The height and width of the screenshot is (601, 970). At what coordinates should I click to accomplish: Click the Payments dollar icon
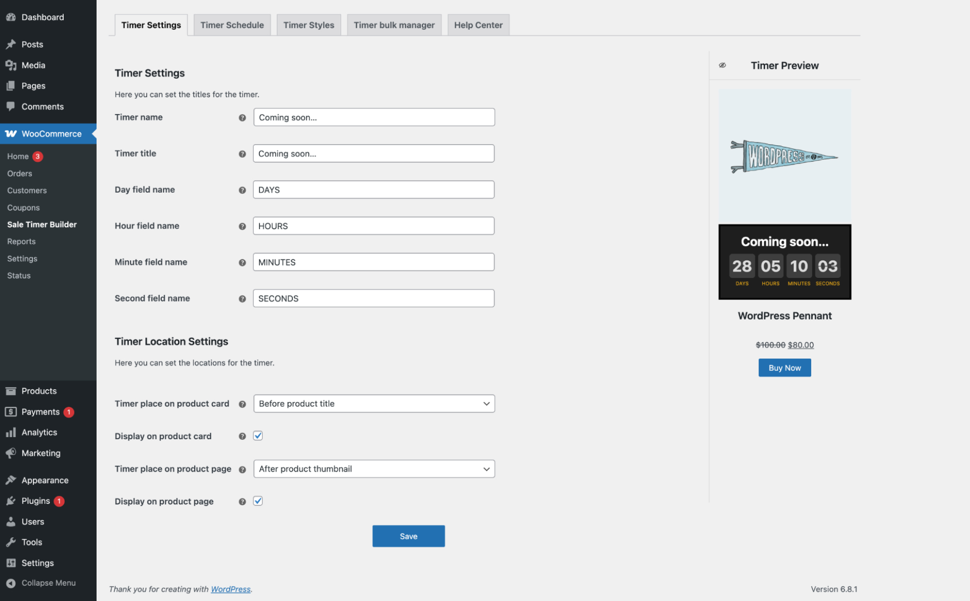coord(11,411)
